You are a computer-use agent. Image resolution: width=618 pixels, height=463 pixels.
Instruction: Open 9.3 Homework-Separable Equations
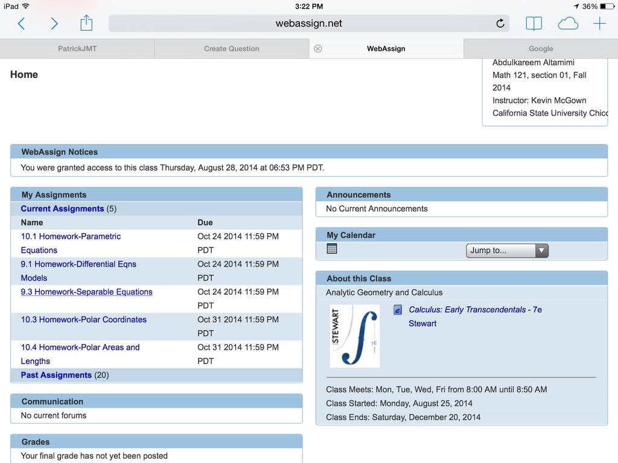point(87,292)
